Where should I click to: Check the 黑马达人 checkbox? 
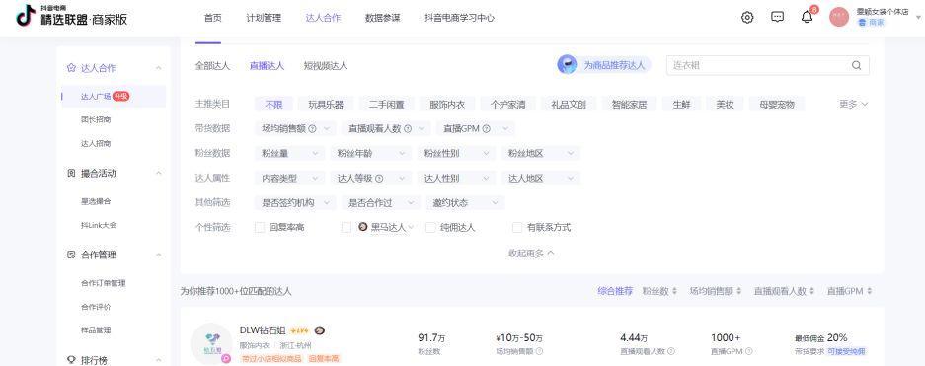point(347,228)
